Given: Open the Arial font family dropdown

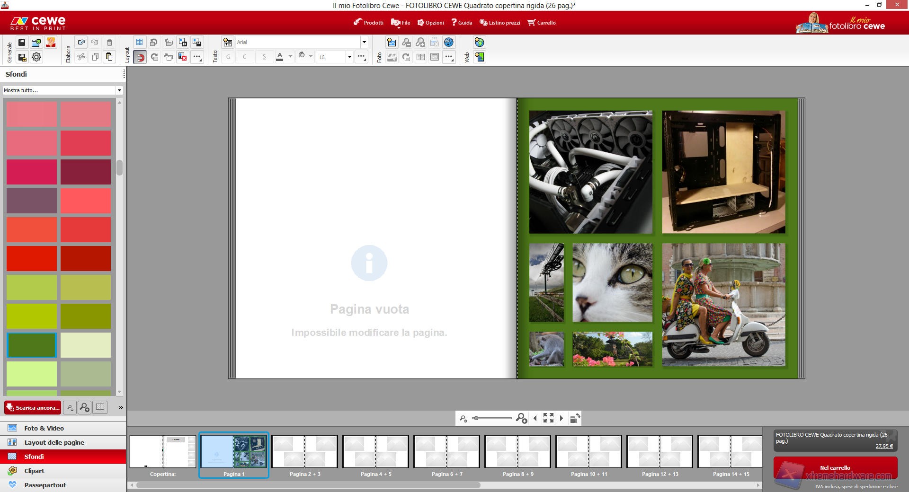Looking at the screenshot, I should coord(364,43).
